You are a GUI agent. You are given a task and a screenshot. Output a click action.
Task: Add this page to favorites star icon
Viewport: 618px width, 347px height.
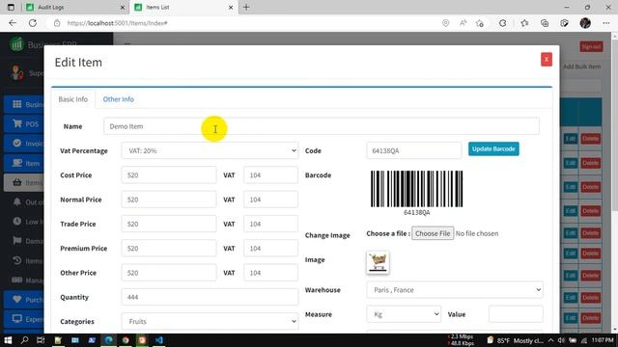[x=480, y=23]
